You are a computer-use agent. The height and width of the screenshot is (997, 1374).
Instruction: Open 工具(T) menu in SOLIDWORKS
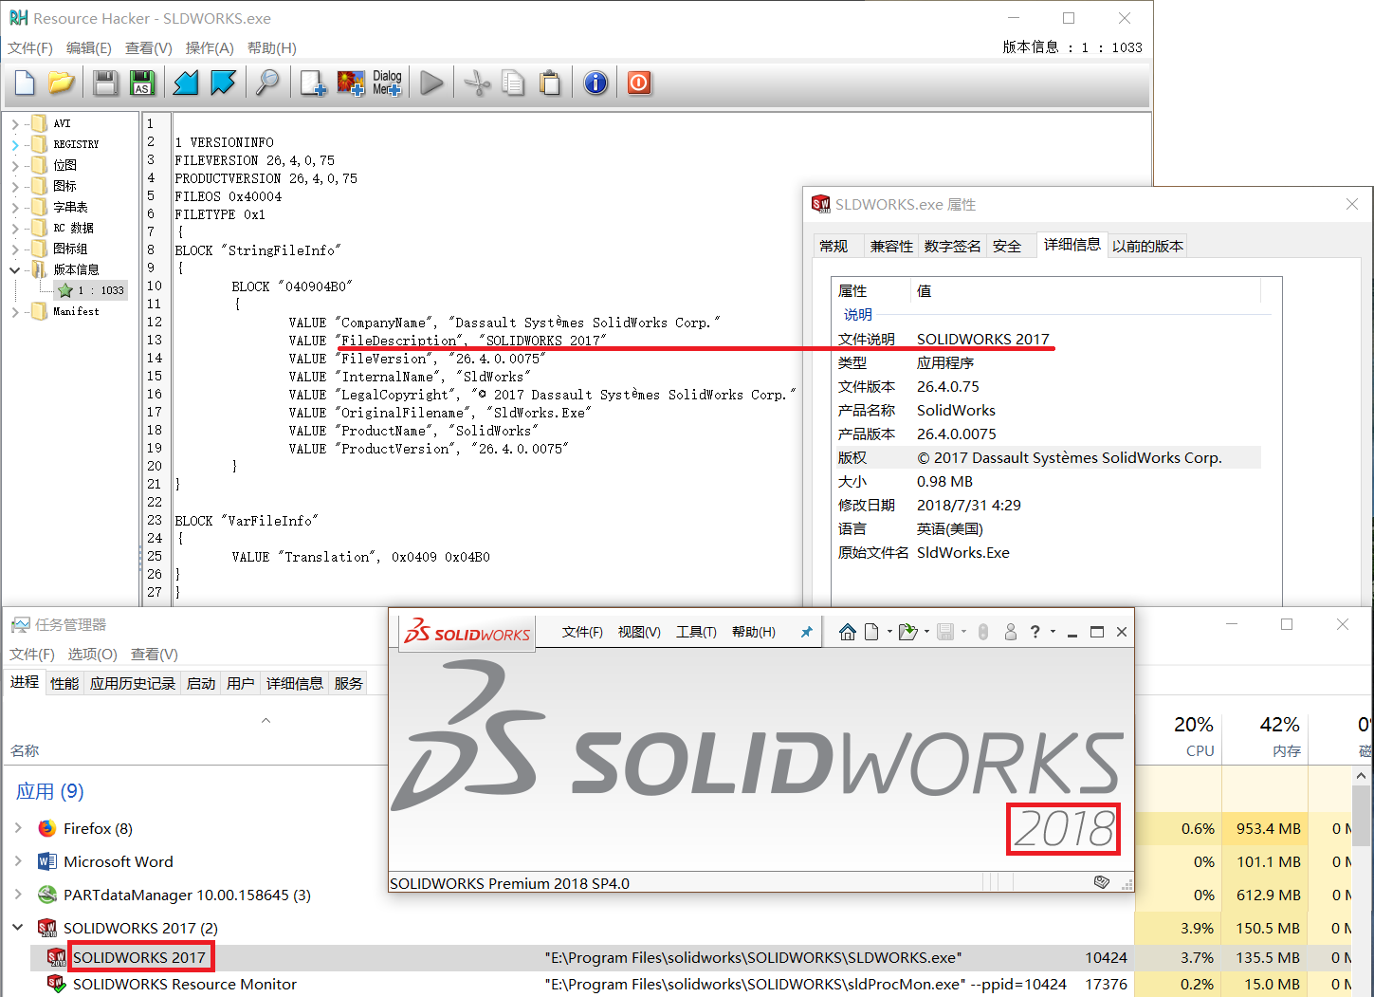point(696,632)
